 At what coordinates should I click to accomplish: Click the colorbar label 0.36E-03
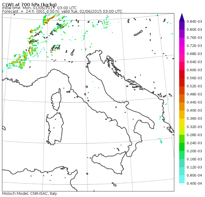194,119
